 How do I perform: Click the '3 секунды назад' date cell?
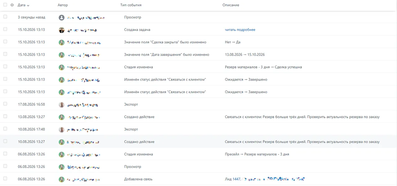31,17
